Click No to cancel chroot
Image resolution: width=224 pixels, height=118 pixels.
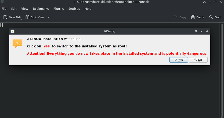[x=198, y=60]
